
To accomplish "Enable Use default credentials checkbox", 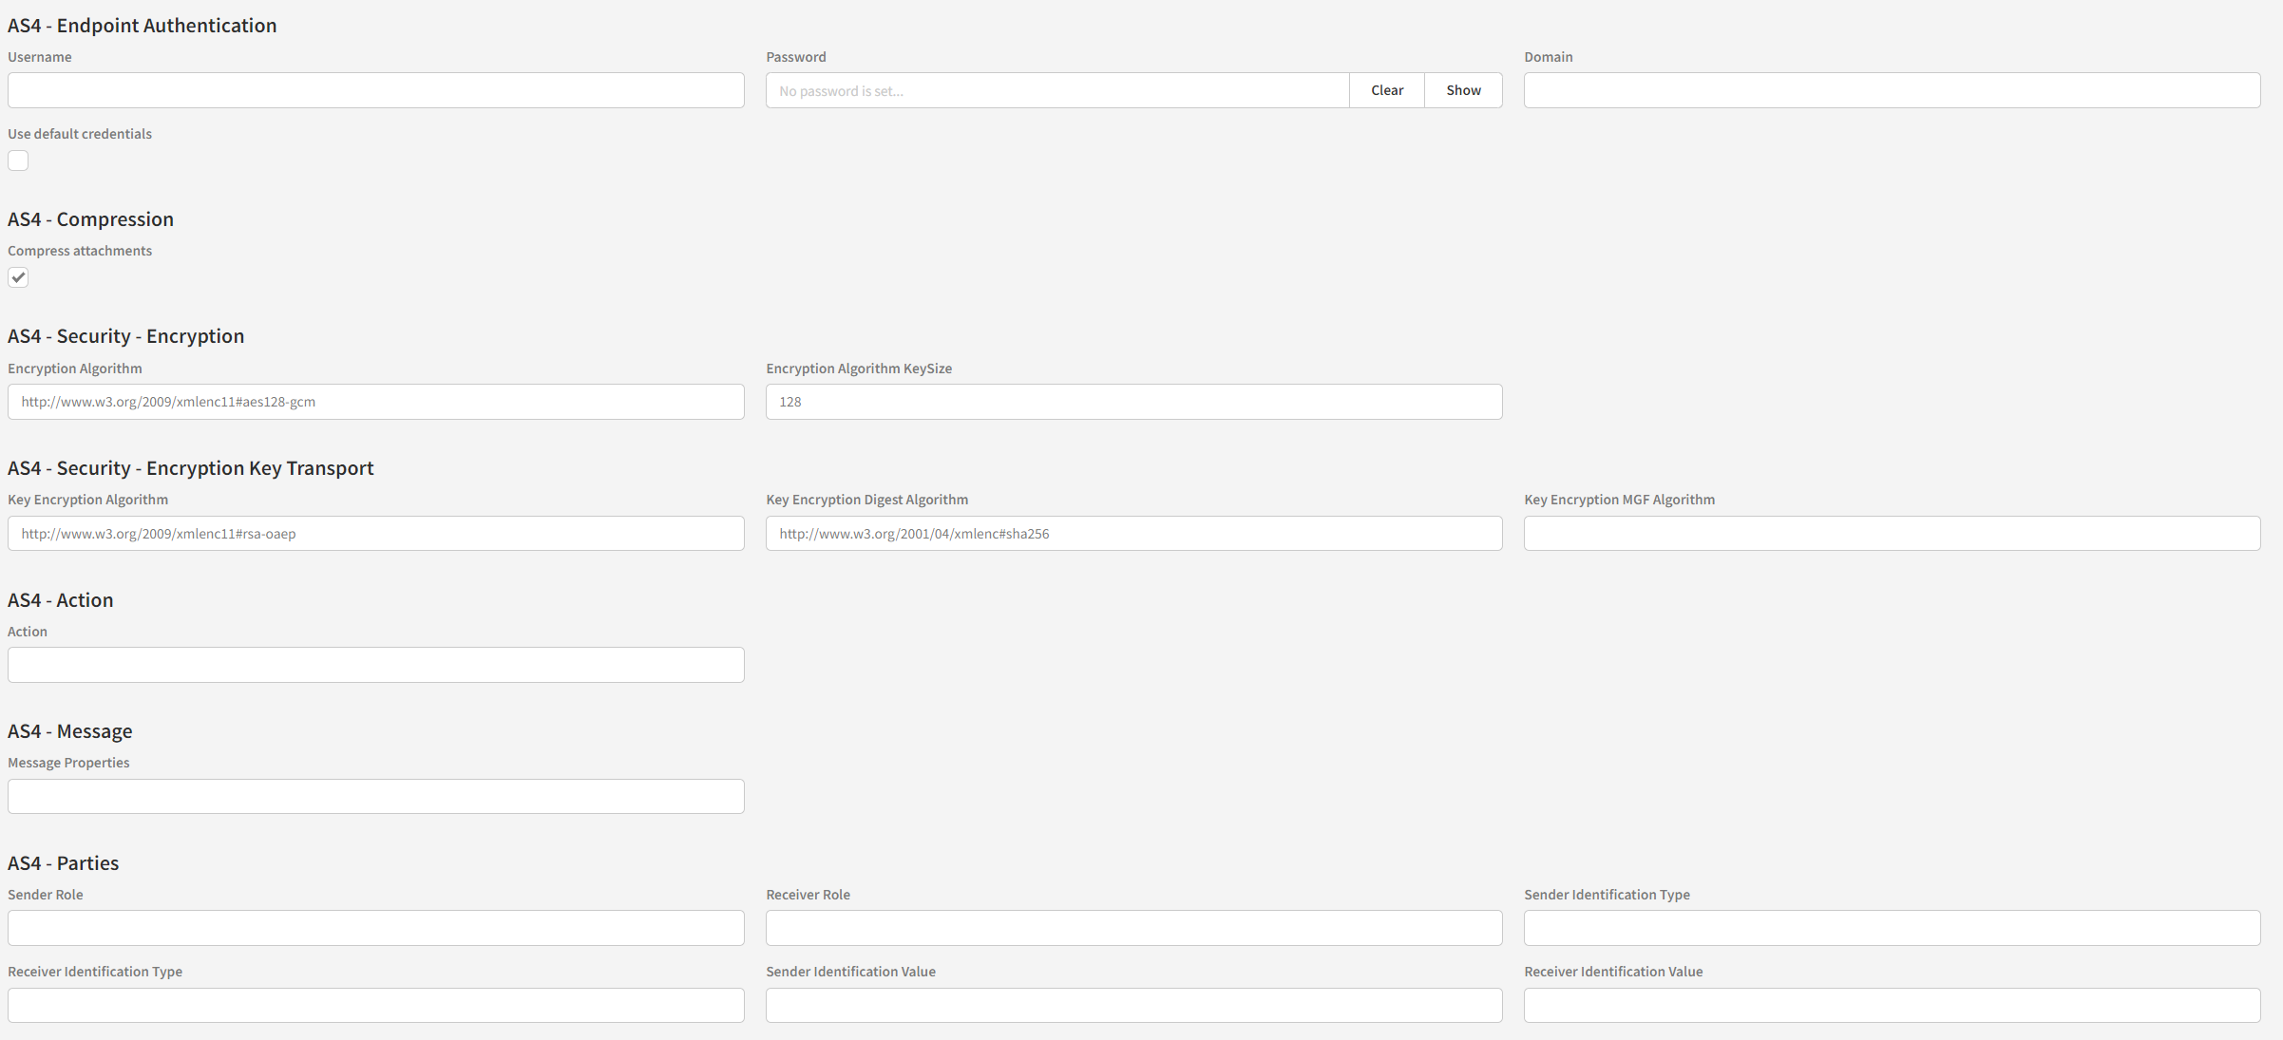I will coord(18,161).
